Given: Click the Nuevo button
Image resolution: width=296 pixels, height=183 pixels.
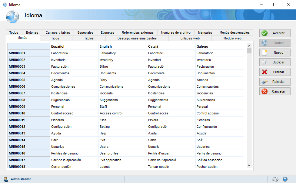Looking at the screenshot, I should [275, 53].
